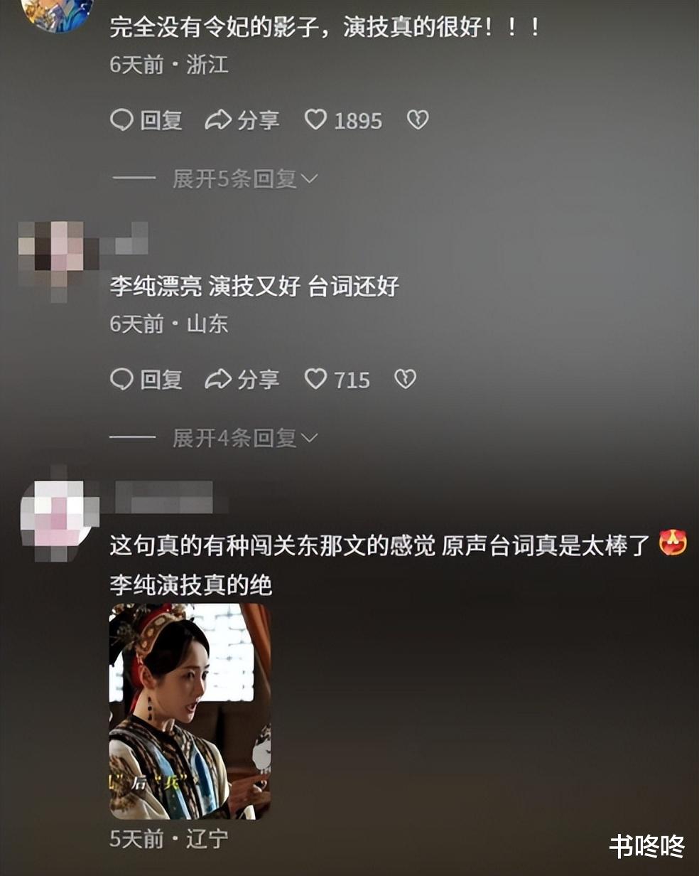This screenshot has width=699, height=876.
Task: Like the comment showing 1895 likes
Action: pos(315,119)
